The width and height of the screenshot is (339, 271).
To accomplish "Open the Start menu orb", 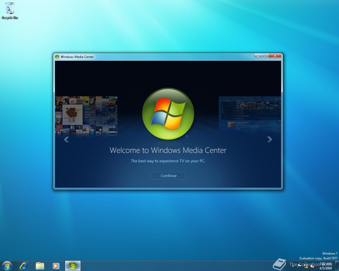I will pos(7,265).
